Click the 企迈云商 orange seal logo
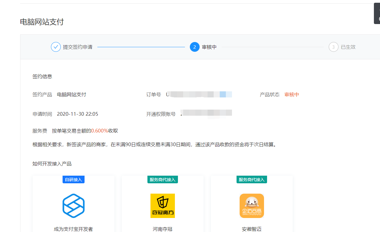380x232 pixels. coord(252,206)
